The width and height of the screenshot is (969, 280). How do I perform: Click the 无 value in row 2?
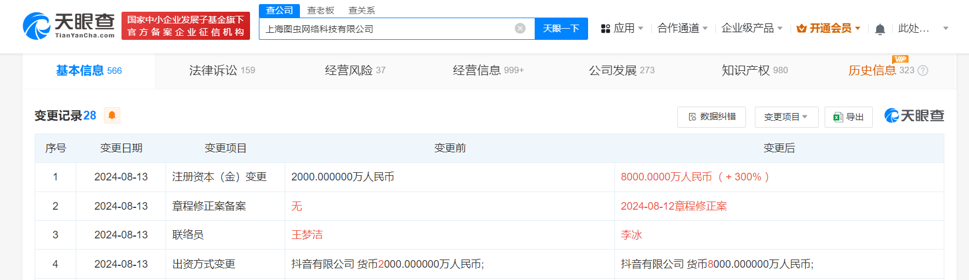point(296,206)
